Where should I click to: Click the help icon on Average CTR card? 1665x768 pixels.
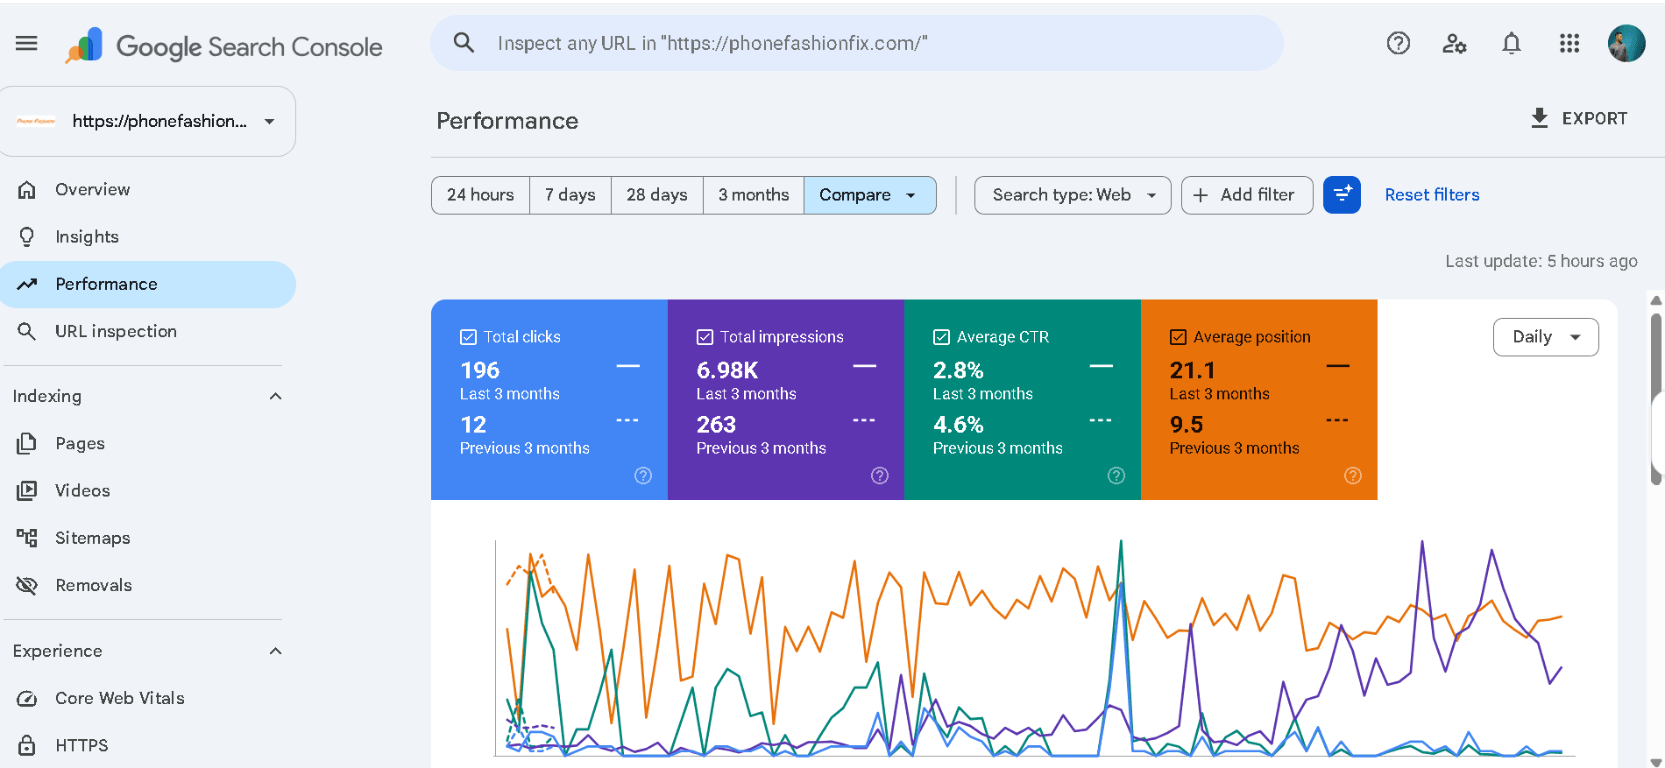1116,476
